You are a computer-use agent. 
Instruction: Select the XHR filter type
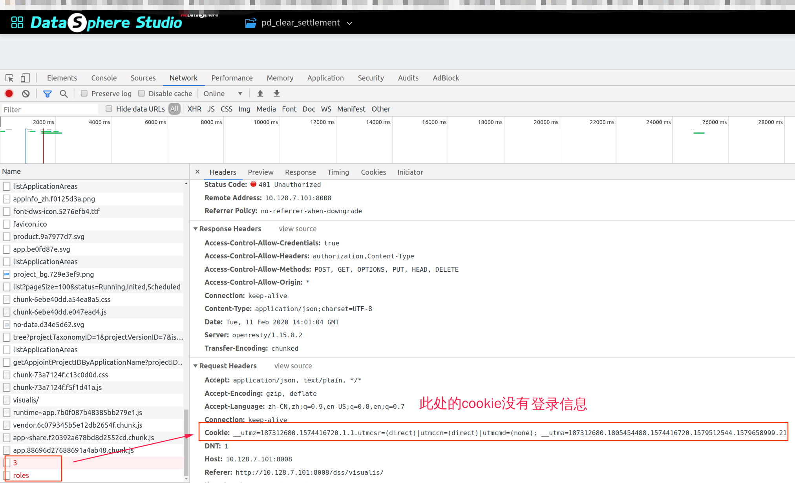(x=194, y=109)
